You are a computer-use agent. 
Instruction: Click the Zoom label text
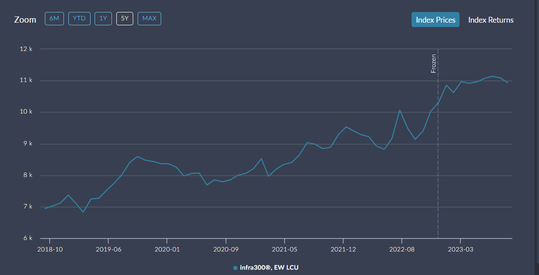click(x=25, y=20)
